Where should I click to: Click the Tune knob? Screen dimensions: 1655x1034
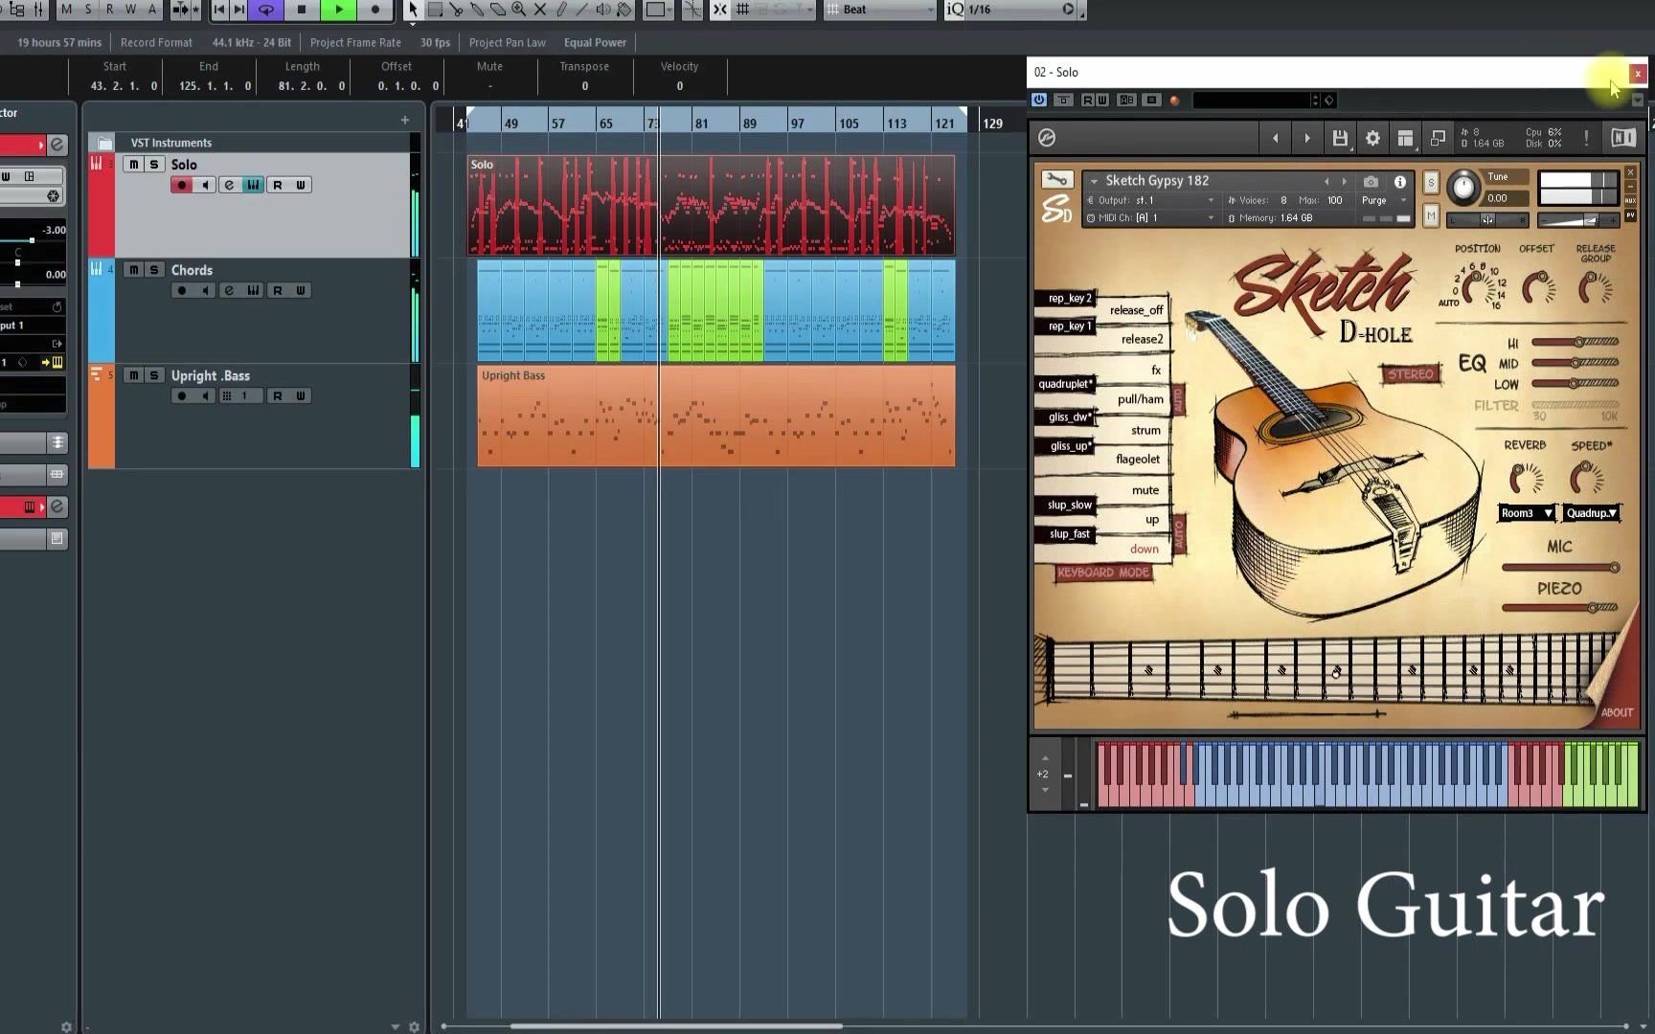1462,186
